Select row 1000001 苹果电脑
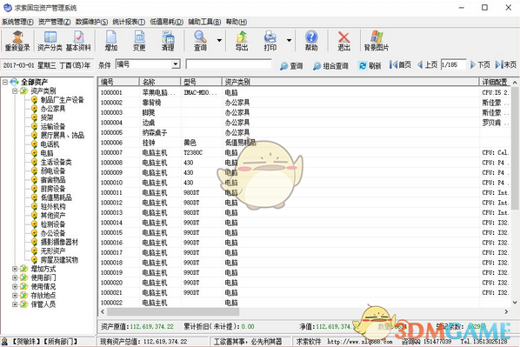Screen dimensions: 520x347 [305, 92]
